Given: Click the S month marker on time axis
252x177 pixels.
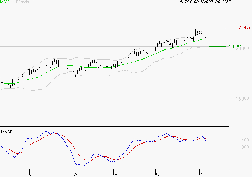Looking at the screenshot, I should pyautogui.click(x=116, y=174).
